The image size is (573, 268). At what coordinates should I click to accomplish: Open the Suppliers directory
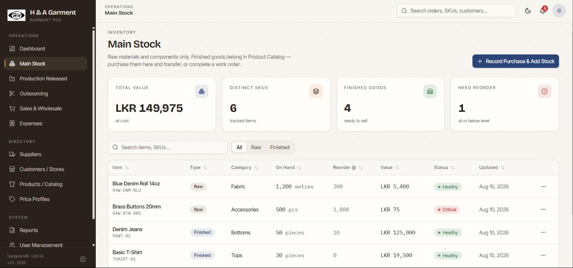click(x=46, y=154)
